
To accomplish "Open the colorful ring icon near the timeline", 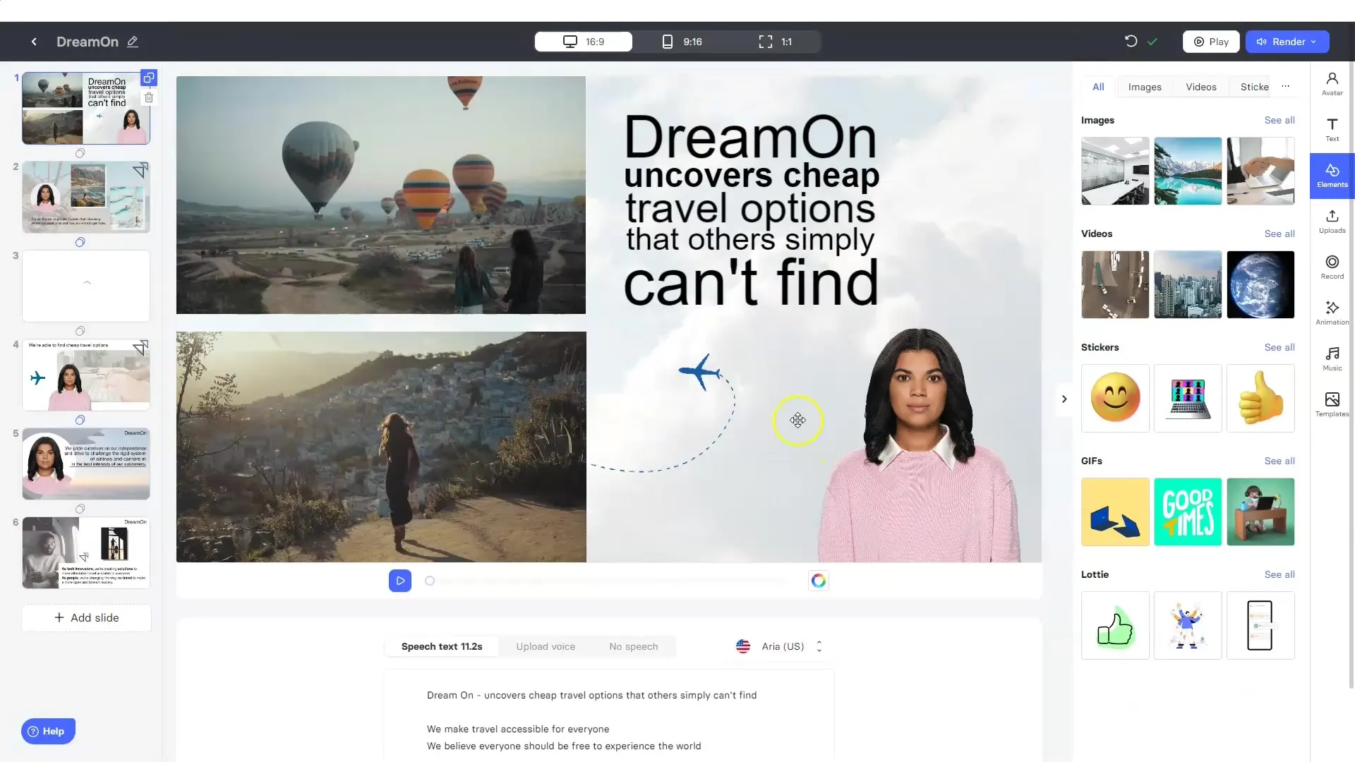I will (x=818, y=581).
